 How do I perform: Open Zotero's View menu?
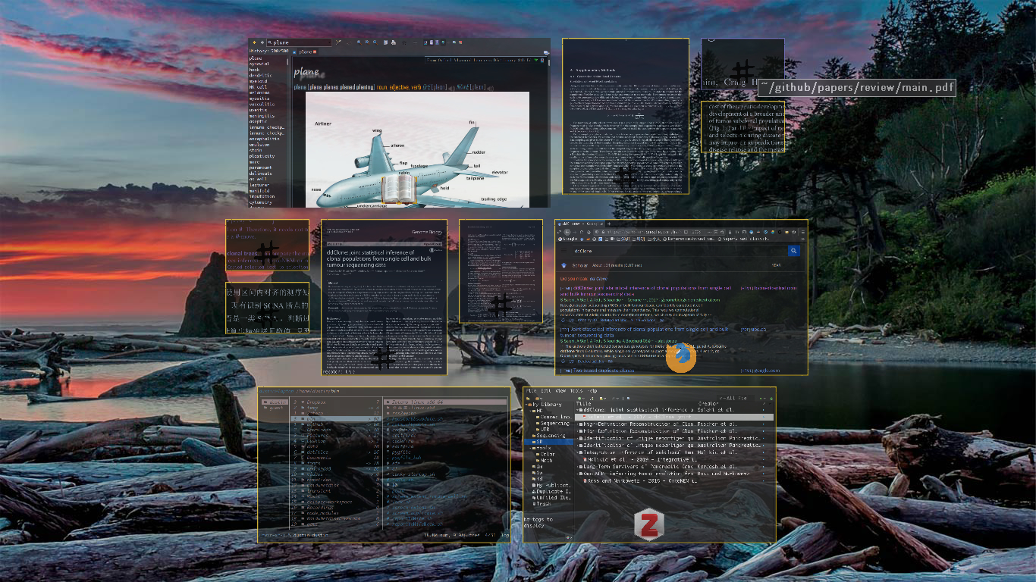(560, 390)
